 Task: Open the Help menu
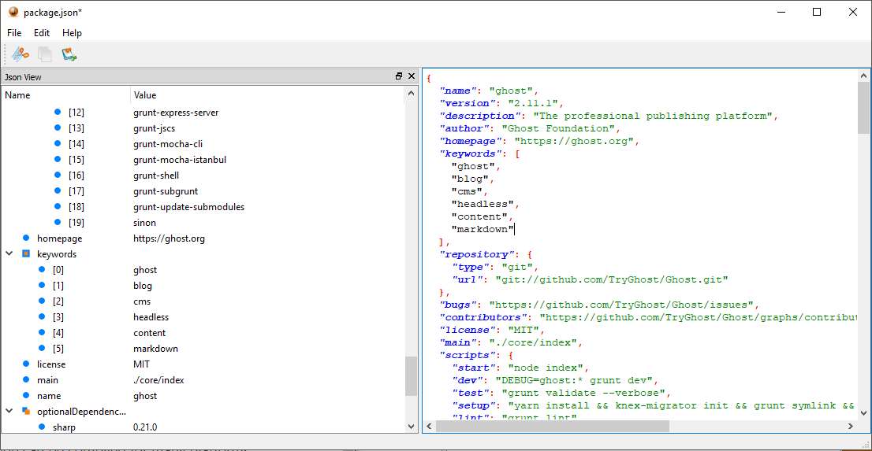72,33
